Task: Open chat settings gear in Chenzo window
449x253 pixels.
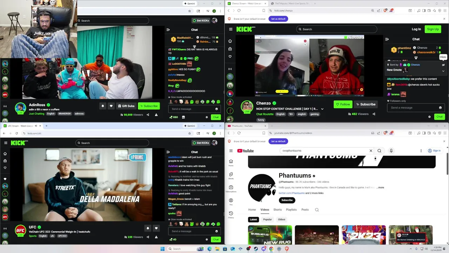Action: click(429, 117)
